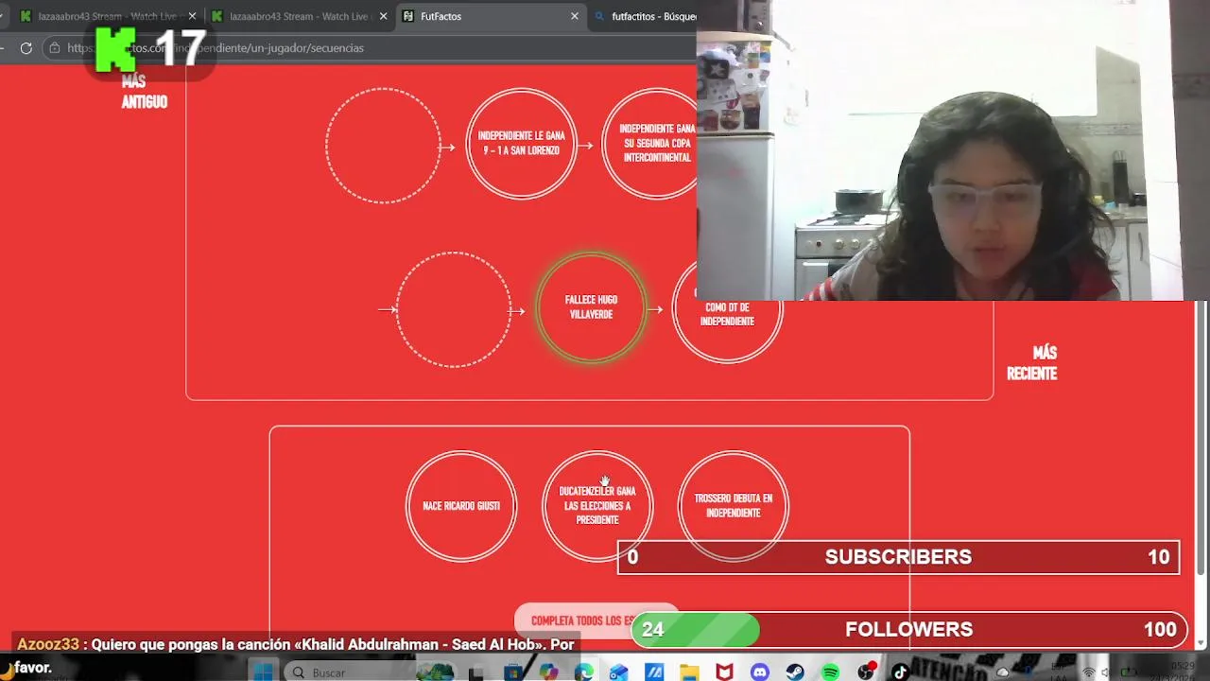Open the futfactitos search tab

tap(645, 16)
